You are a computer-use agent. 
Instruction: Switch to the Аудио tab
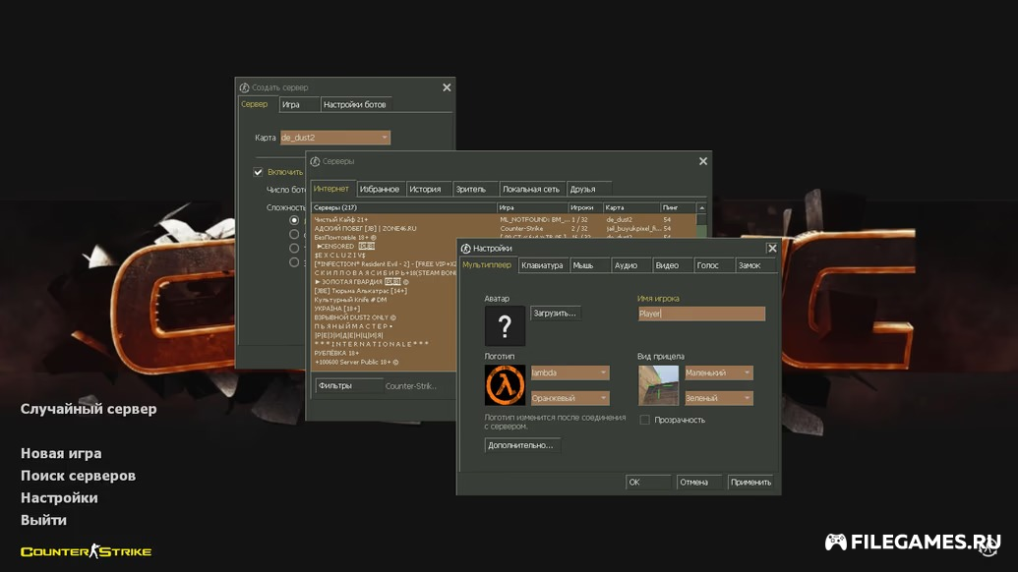631,265
